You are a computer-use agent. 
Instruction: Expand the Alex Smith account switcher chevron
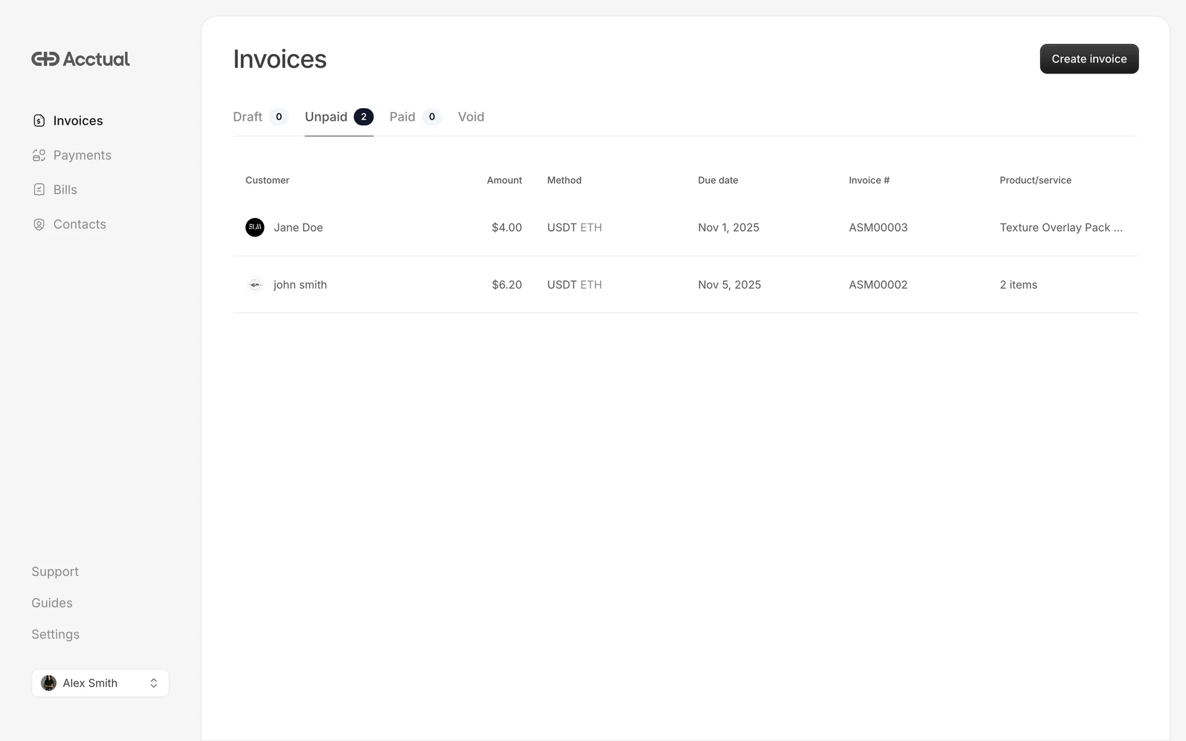coord(154,683)
